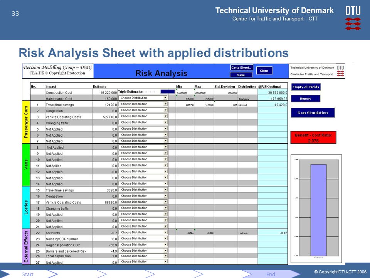This screenshot has height=278, width=370.
Task: Click the Close button in the Risk Analysis header
Action: coord(264,71)
